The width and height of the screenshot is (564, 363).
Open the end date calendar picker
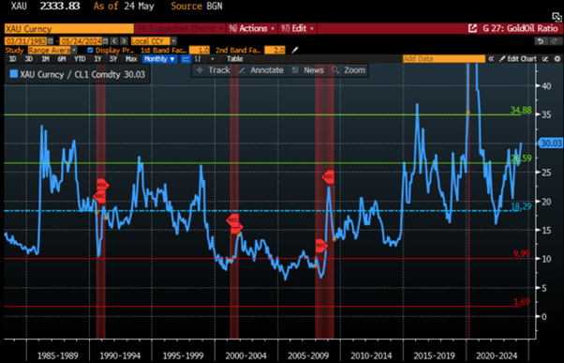click(x=105, y=41)
